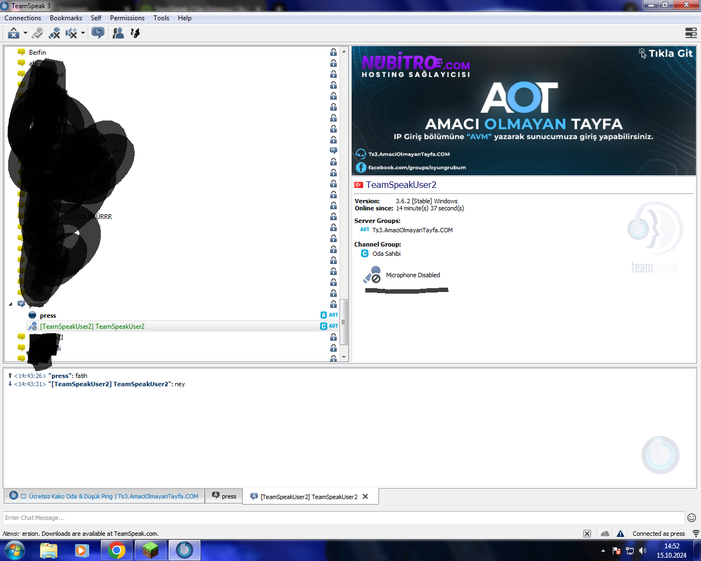Open the Permissions menu
The image size is (701, 561).
click(127, 18)
